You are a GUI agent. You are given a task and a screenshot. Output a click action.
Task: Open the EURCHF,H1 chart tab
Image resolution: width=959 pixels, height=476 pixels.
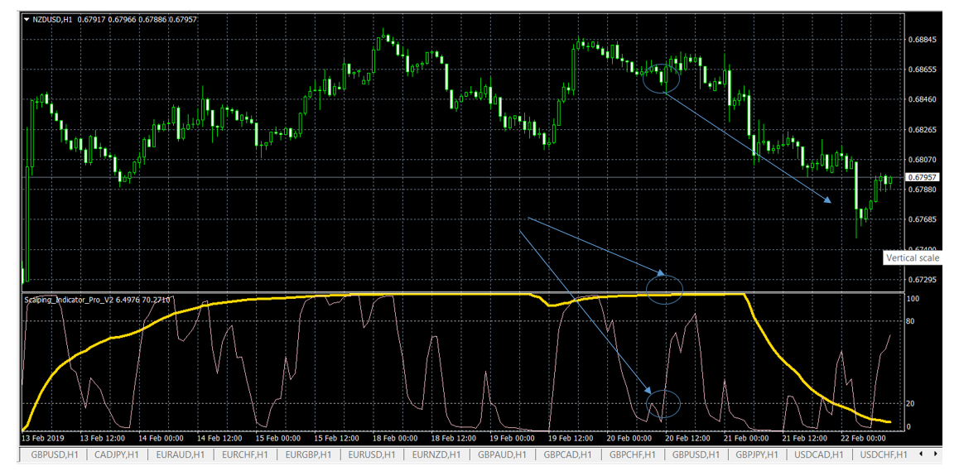tap(245, 454)
